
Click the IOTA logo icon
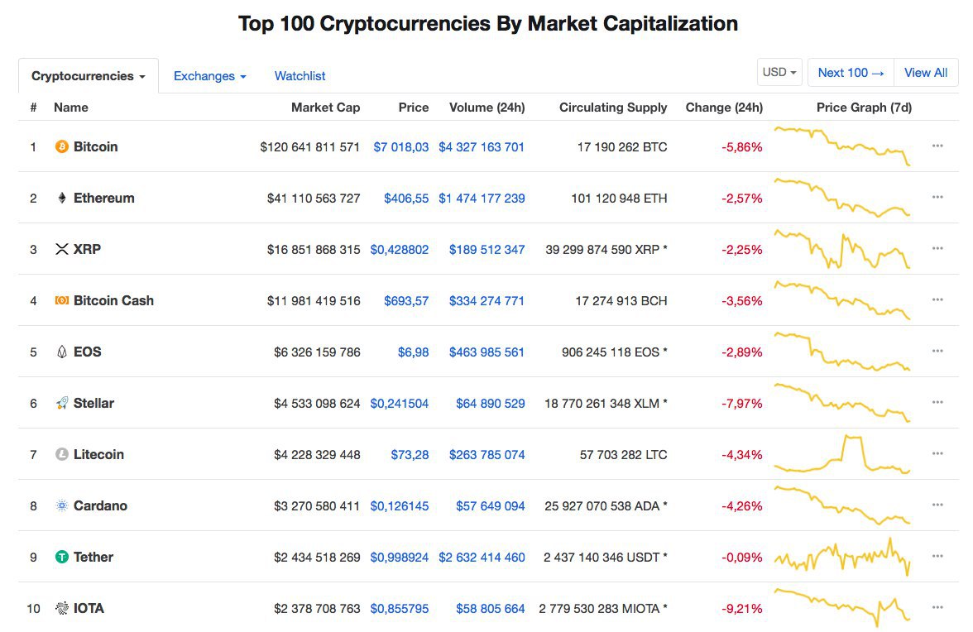(x=61, y=609)
